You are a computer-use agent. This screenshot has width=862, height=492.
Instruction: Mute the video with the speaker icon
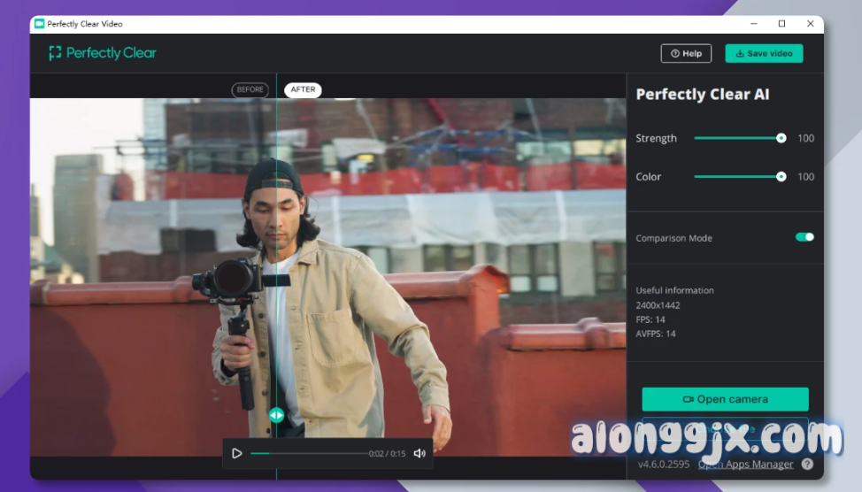click(x=419, y=454)
